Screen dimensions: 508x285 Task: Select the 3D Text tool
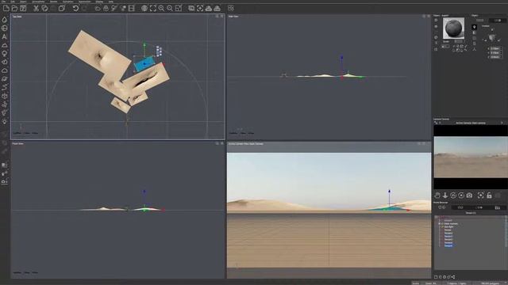point(5,37)
